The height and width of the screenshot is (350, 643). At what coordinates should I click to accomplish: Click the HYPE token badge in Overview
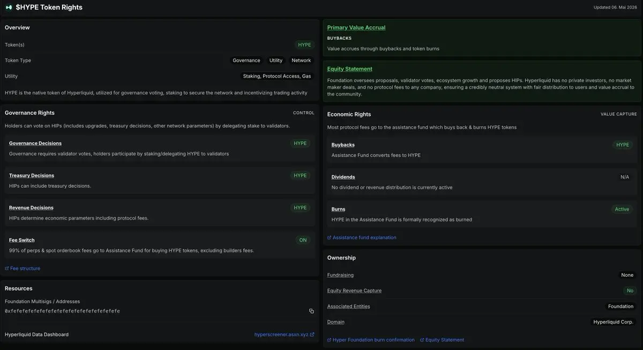click(x=304, y=45)
